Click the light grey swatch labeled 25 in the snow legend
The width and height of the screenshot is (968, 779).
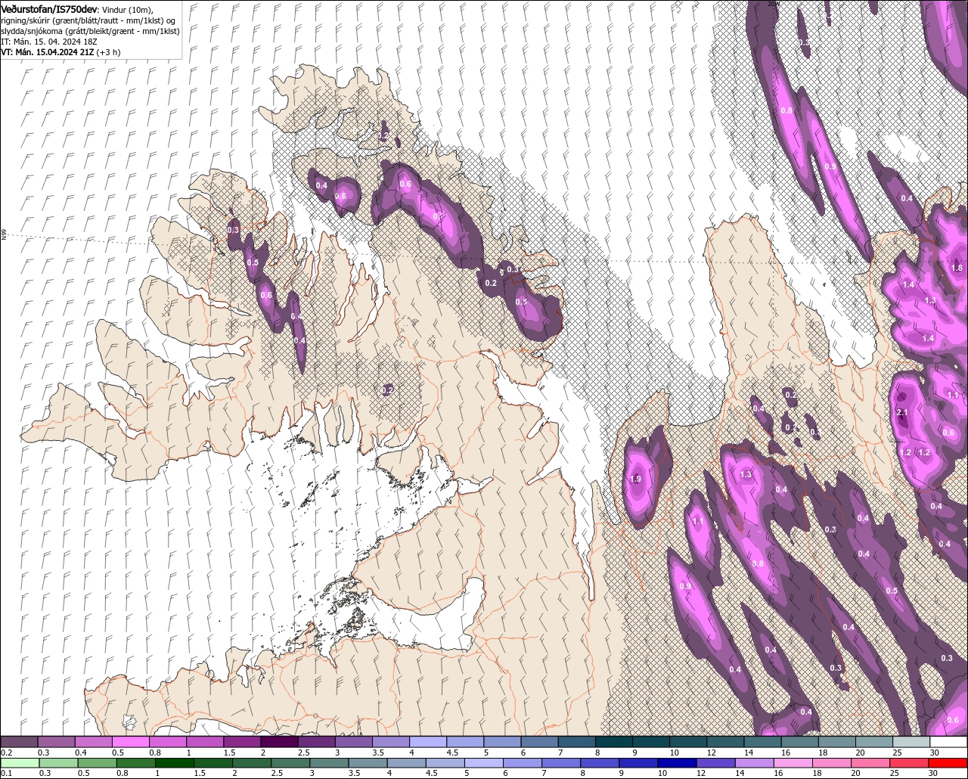[x=911, y=742]
